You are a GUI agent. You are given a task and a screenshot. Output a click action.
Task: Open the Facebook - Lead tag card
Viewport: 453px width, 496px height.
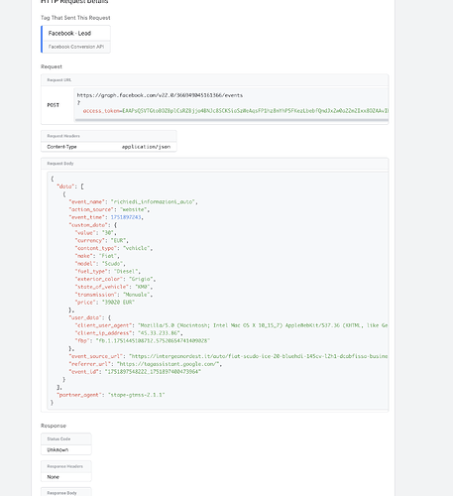point(75,40)
